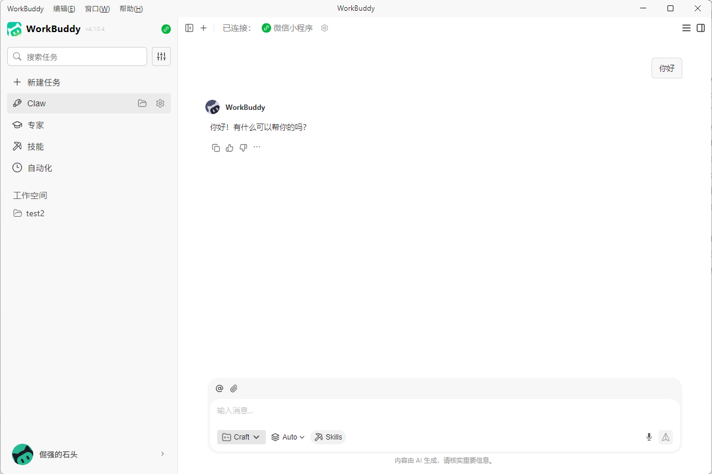
Task: Start voice input with microphone icon
Action: click(x=649, y=437)
